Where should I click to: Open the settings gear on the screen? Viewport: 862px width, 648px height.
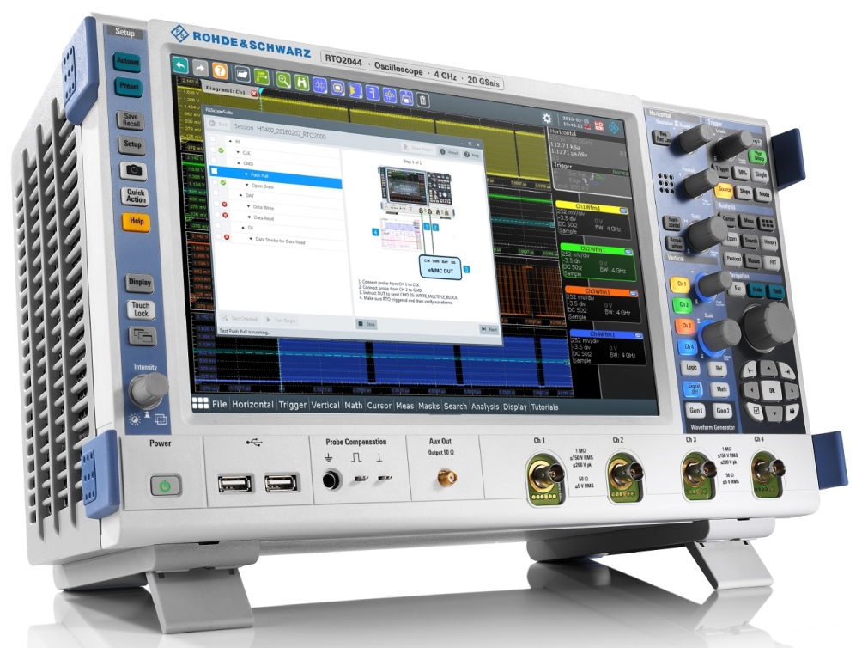click(546, 118)
